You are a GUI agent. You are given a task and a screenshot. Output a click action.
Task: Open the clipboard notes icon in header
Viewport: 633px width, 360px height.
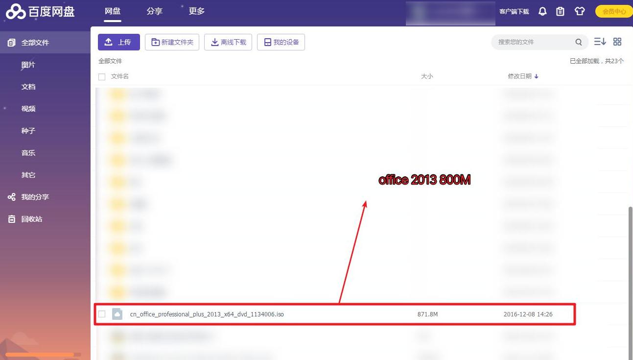point(561,11)
